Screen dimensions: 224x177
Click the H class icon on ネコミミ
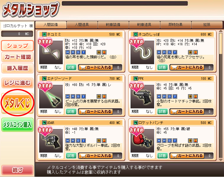pyautogui.click(x=67, y=52)
